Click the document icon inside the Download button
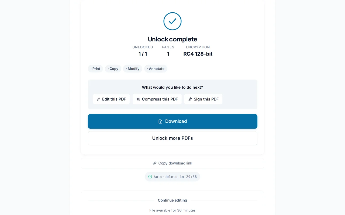This screenshot has height=215, width=345. (x=160, y=121)
